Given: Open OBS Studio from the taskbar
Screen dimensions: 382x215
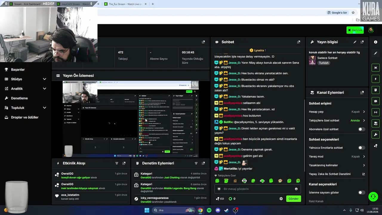Looking at the screenshot, I should point(235,210).
